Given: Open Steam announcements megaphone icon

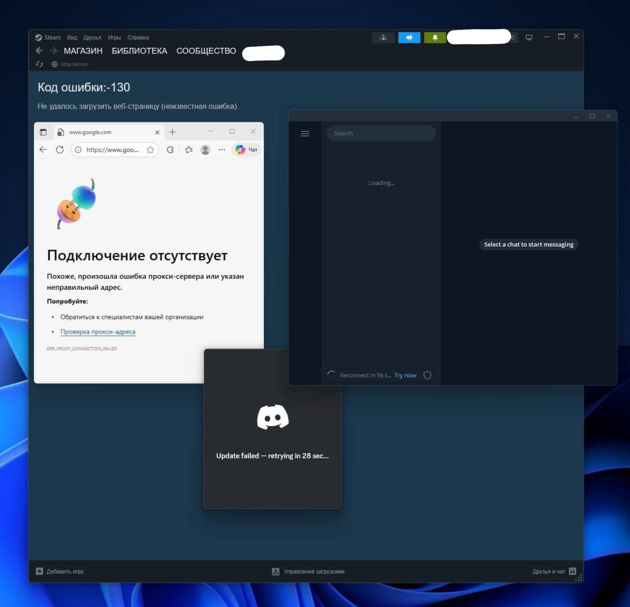Looking at the screenshot, I should (409, 37).
